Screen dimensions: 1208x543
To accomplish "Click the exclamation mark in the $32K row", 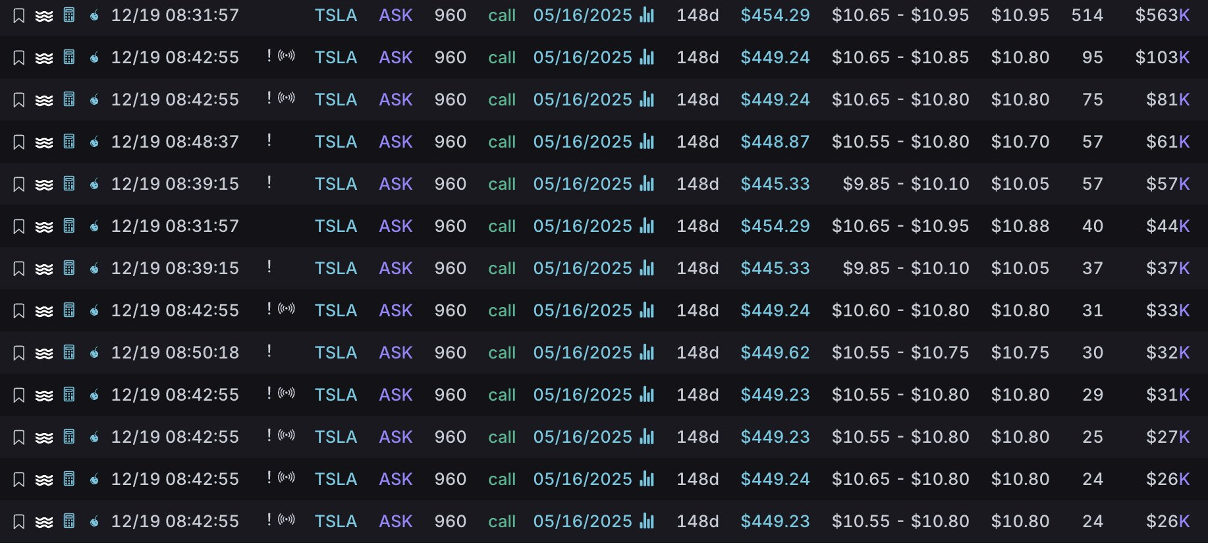I will click(x=269, y=351).
